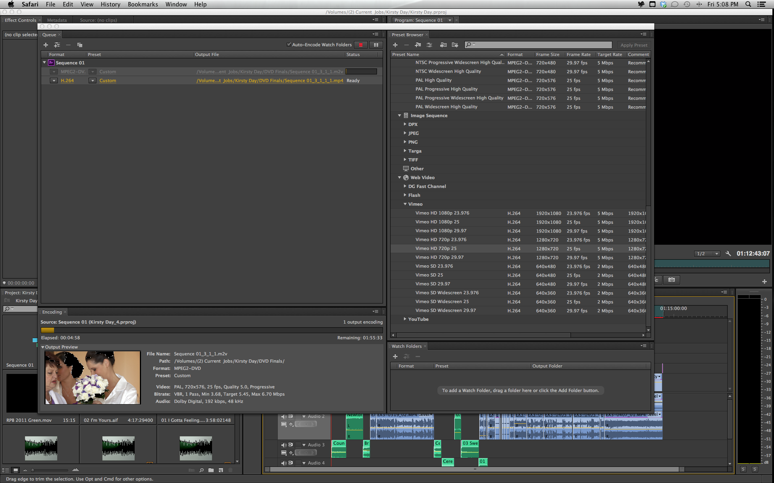
Task: Collapse the Image Sequence preset group
Action: point(399,116)
